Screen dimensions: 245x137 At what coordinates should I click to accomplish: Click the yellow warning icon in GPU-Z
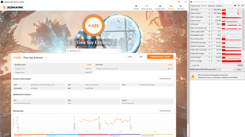[193, 76]
